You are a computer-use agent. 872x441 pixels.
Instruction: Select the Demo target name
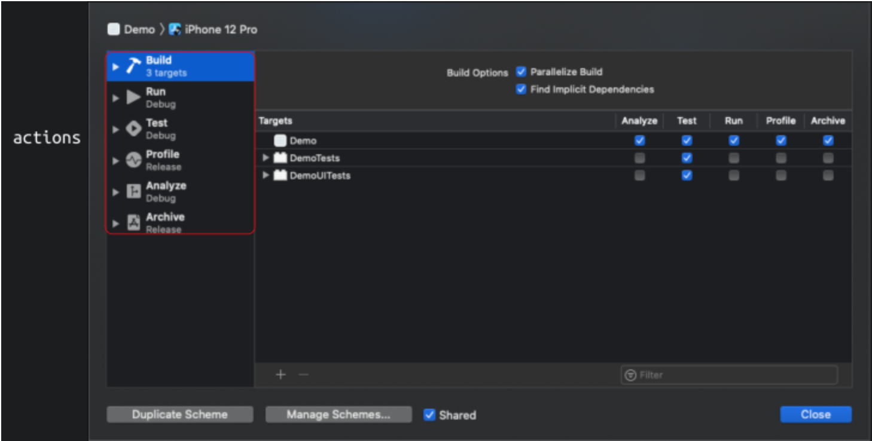tap(303, 141)
